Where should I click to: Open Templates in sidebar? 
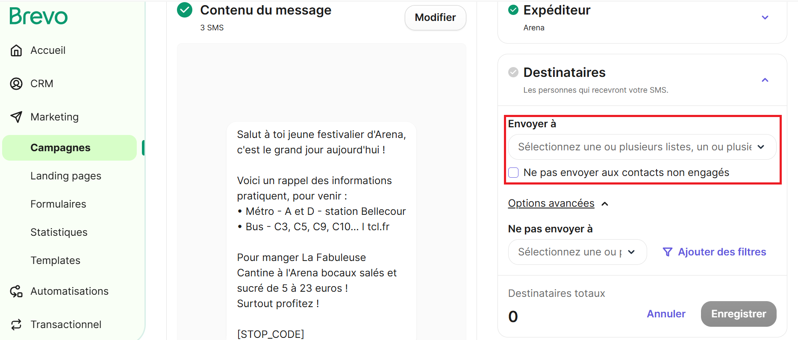[x=56, y=261]
